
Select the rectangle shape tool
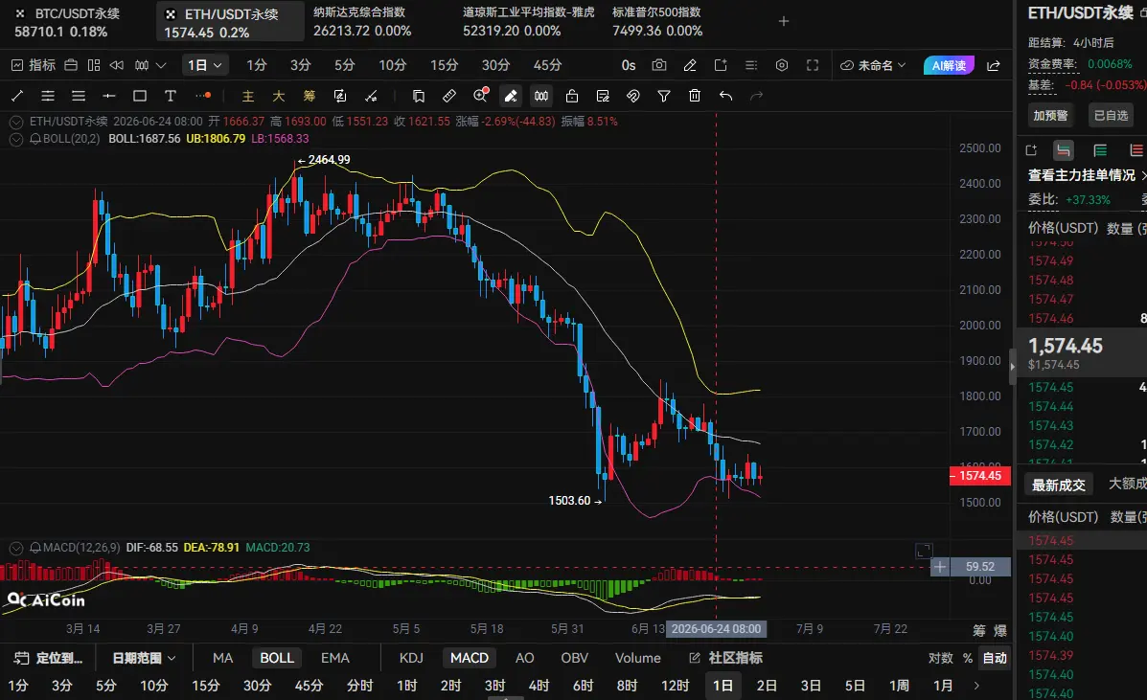point(140,96)
